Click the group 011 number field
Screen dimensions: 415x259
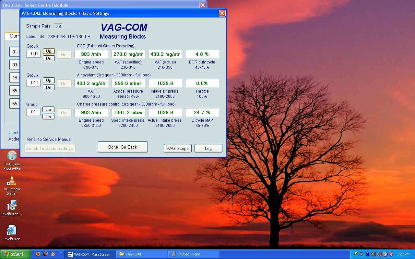pos(33,112)
